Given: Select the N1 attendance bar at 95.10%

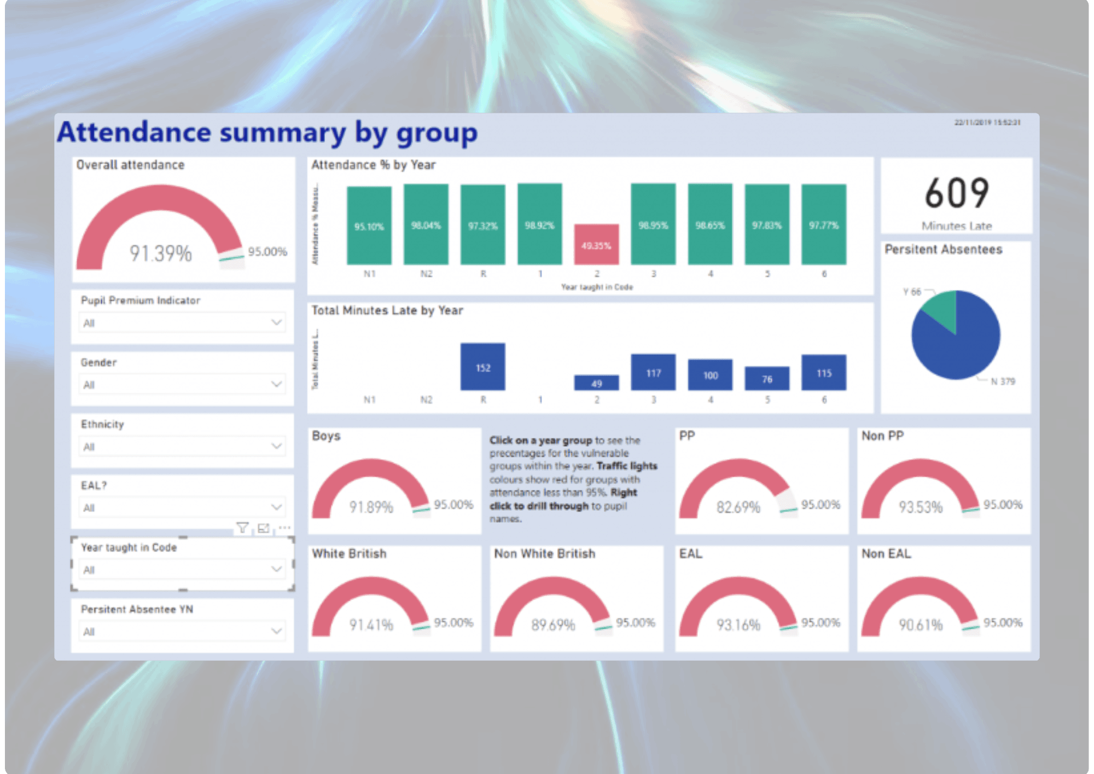Looking at the screenshot, I should [x=369, y=226].
